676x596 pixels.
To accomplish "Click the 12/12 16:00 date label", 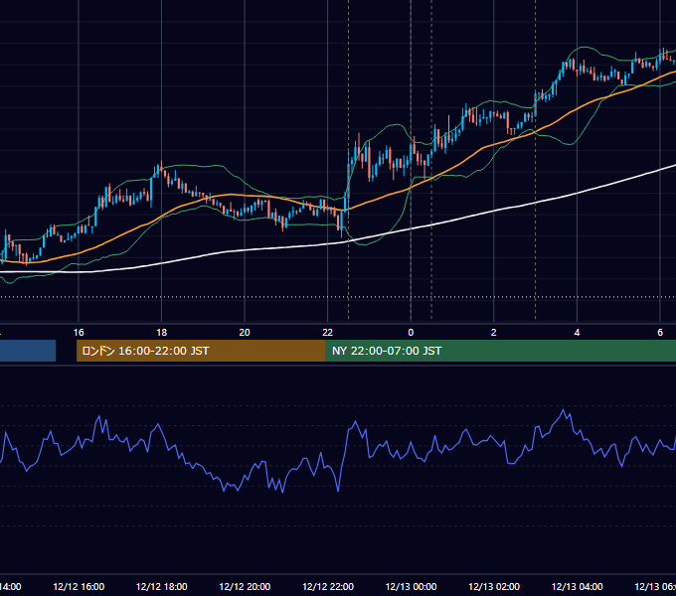I will point(79,586).
